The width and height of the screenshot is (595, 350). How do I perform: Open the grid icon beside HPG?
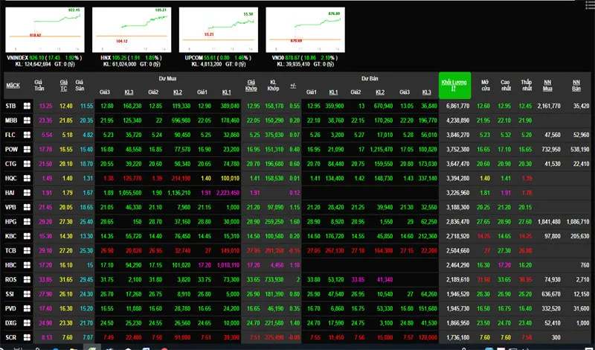(27, 222)
